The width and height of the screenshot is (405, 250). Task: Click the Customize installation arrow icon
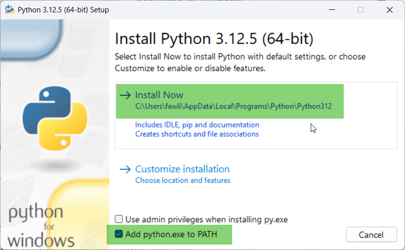(125, 169)
